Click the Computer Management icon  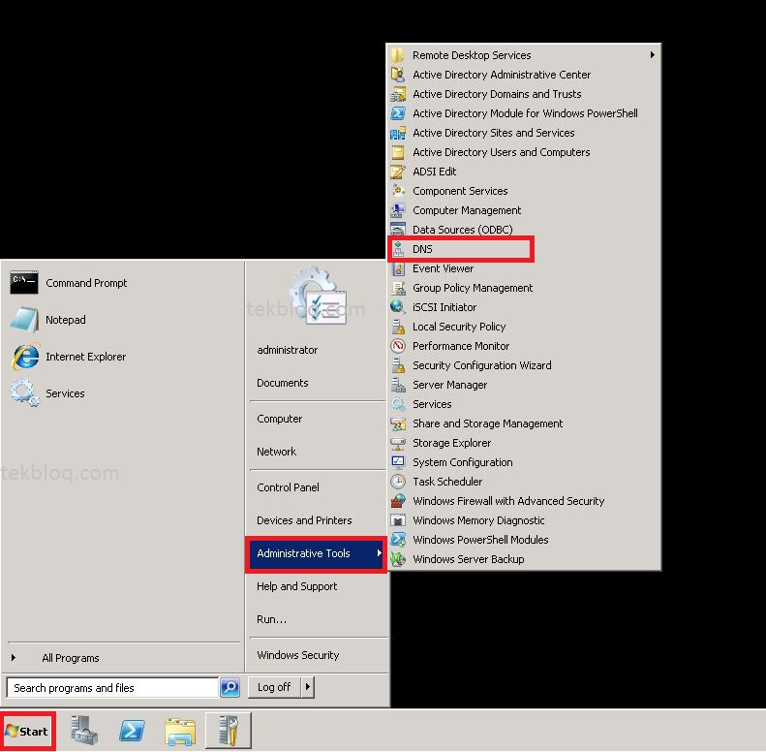pyautogui.click(x=398, y=210)
